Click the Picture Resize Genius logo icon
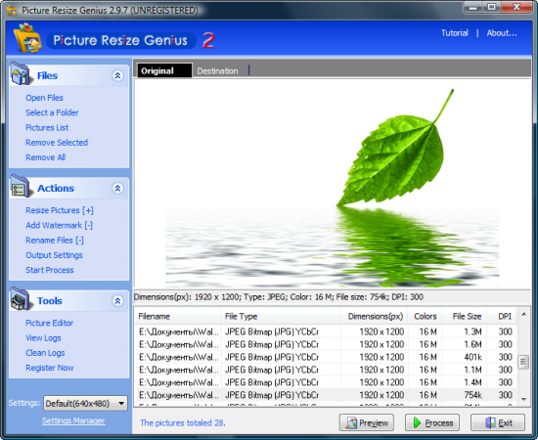This screenshot has width=538, height=440. click(27, 38)
